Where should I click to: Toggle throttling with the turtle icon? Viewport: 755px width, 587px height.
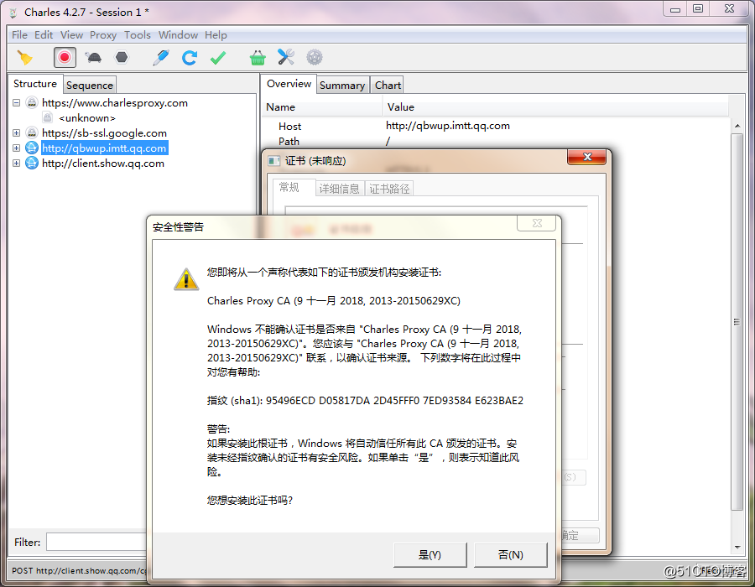click(x=93, y=58)
